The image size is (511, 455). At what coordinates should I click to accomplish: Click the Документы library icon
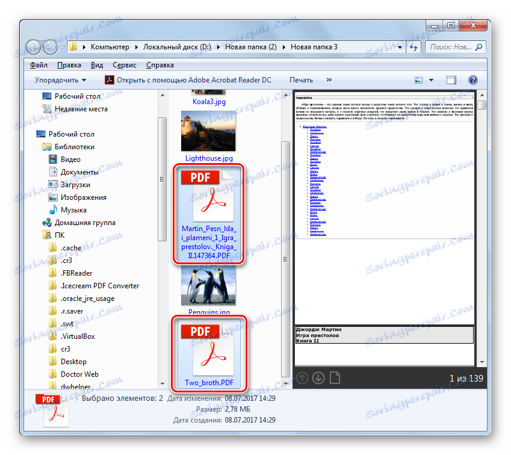tap(53, 172)
